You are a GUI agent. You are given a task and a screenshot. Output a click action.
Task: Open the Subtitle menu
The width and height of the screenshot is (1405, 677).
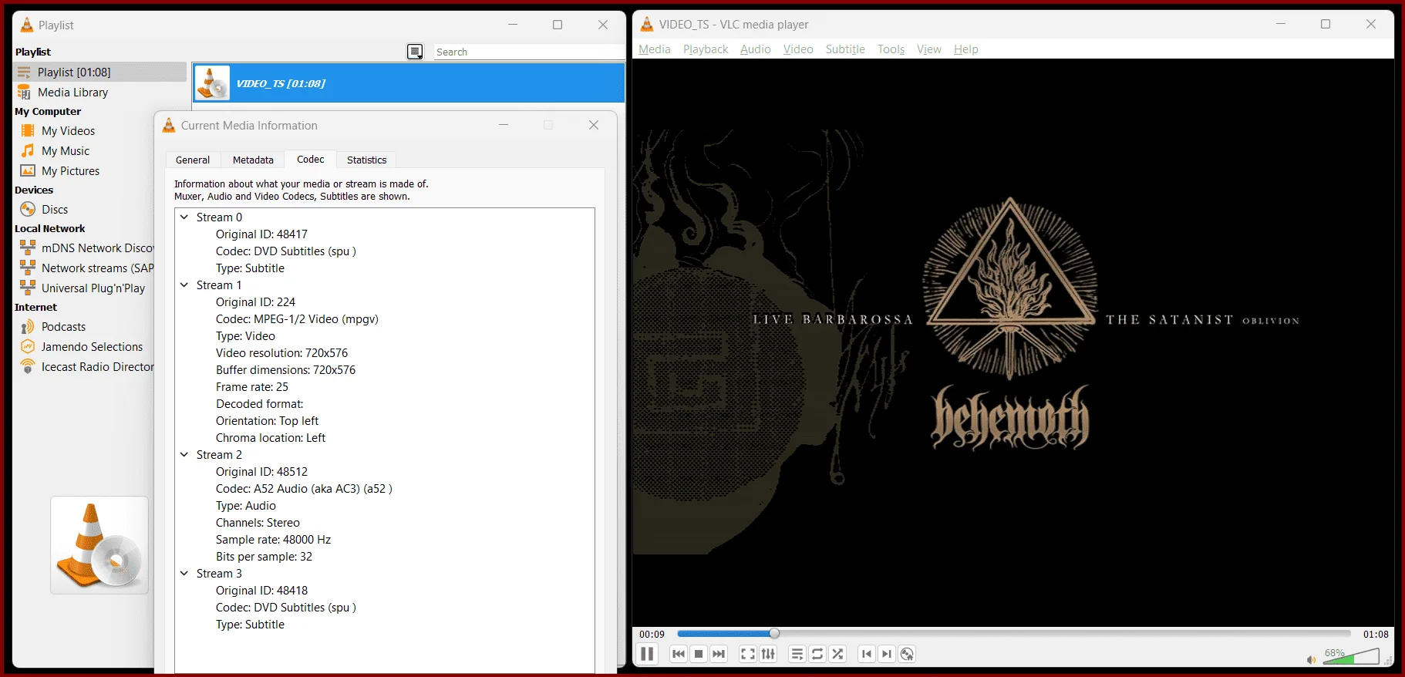[x=845, y=49]
